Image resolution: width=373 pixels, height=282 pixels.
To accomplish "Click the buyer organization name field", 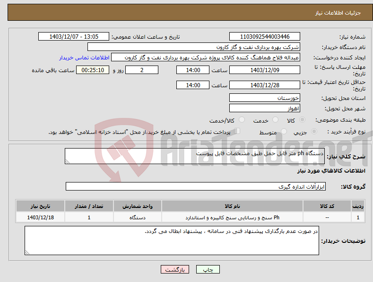I will click(194, 47).
